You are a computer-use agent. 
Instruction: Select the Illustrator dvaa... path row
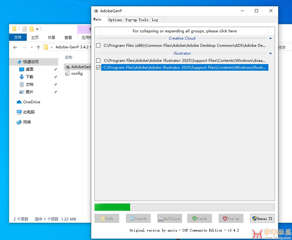185,60
